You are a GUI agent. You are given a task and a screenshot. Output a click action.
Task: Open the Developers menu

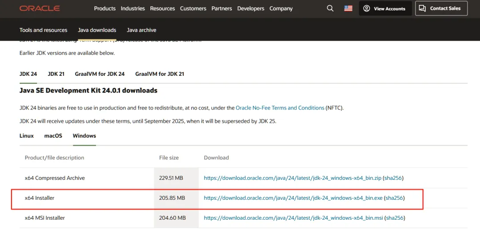pyautogui.click(x=251, y=8)
